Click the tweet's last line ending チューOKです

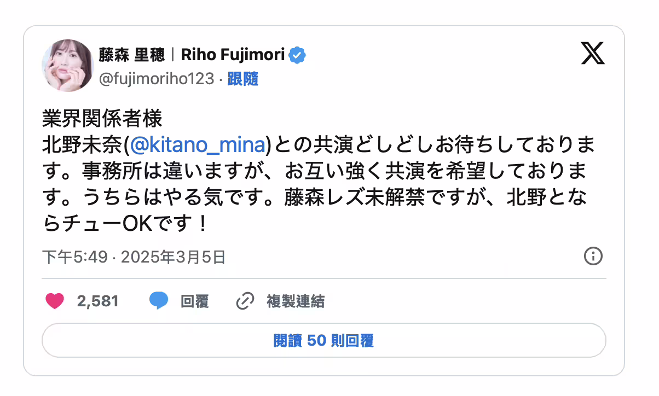[x=126, y=224]
